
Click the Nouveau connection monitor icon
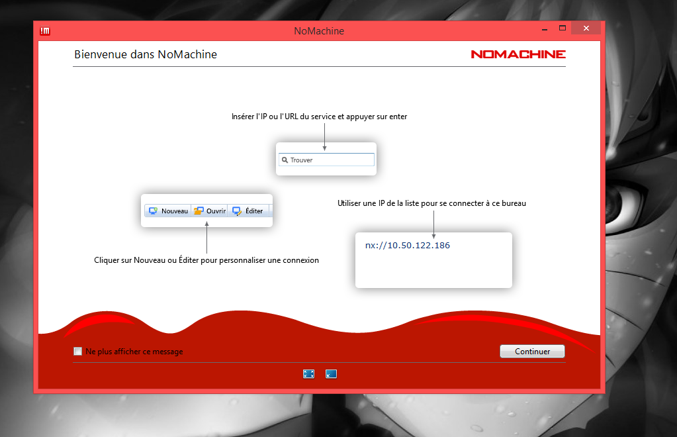[153, 211]
